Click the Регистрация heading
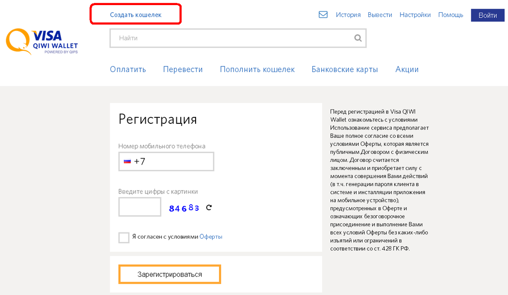Viewport: 508px width, 295px height. pyautogui.click(x=158, y=119)
